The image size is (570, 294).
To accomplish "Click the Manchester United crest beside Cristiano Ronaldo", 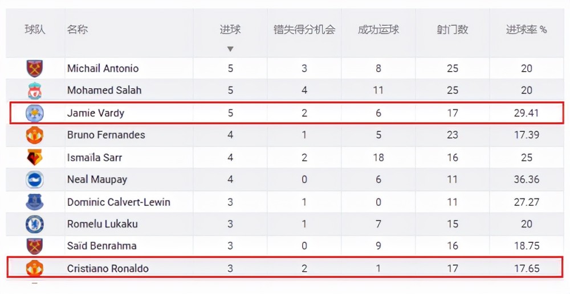I will tap(35, 268).
